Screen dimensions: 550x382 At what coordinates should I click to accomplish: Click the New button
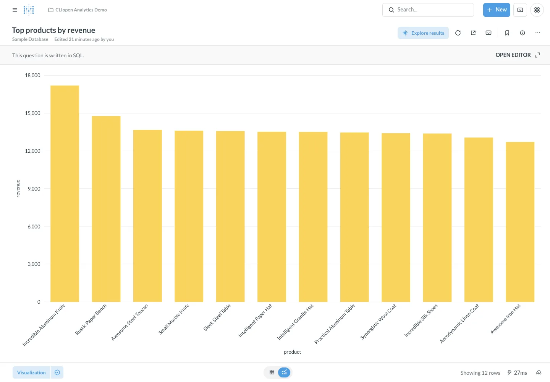click(x=497, y=10)
